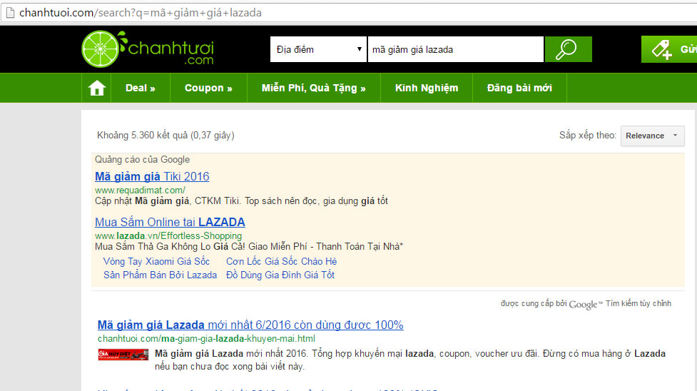Click the chanhtuoi.com lime logo
The image size is (697, 391).
(x=148, y=49)
